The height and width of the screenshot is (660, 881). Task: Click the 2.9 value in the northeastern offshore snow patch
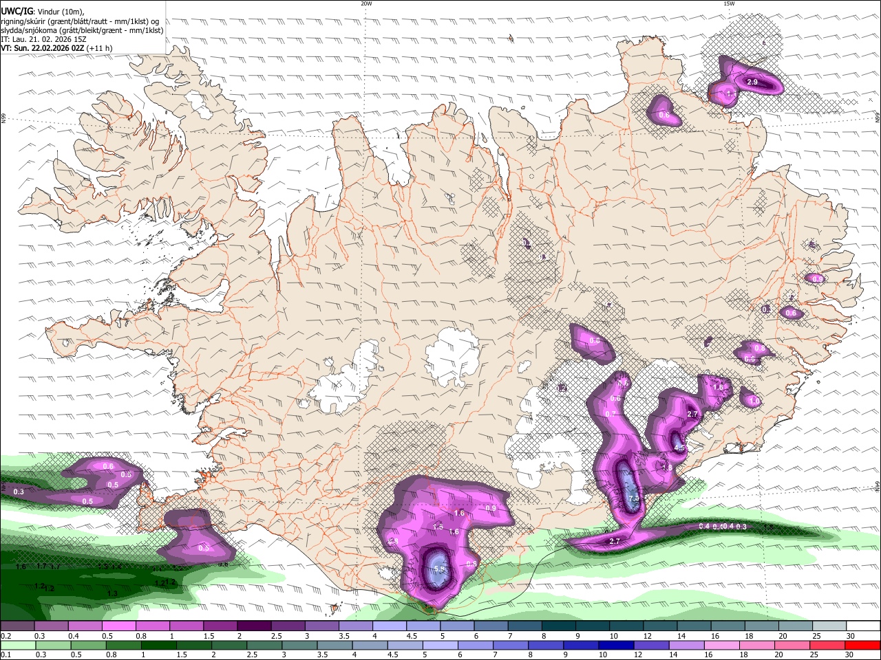(x=752, y=82)
